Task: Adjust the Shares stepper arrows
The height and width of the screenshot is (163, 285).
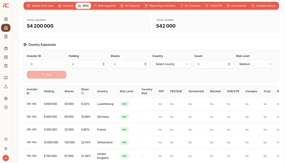Action: [x=145, y=64]
